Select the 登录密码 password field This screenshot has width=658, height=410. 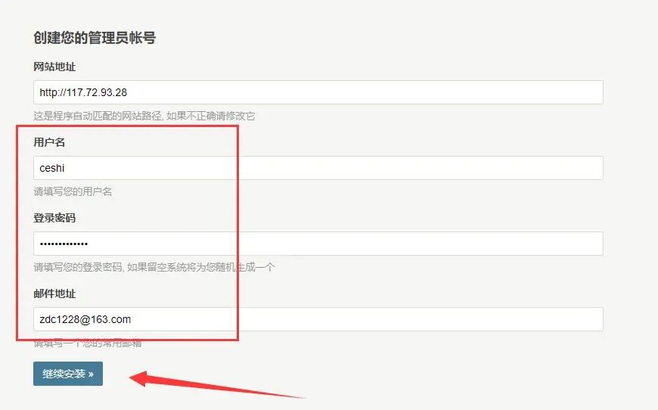[318, 244]
